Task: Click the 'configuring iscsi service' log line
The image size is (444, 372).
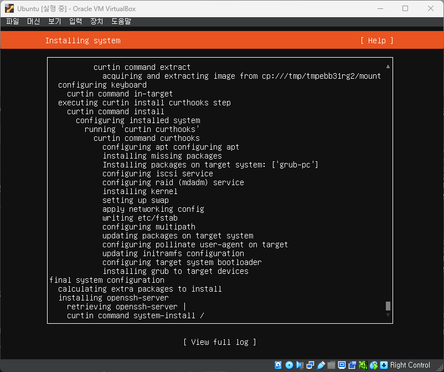Action: [x=157, y=174]
